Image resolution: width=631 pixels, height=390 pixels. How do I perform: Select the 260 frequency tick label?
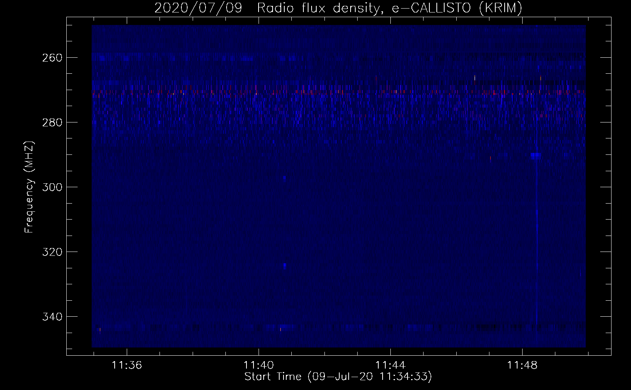[52, 58]
